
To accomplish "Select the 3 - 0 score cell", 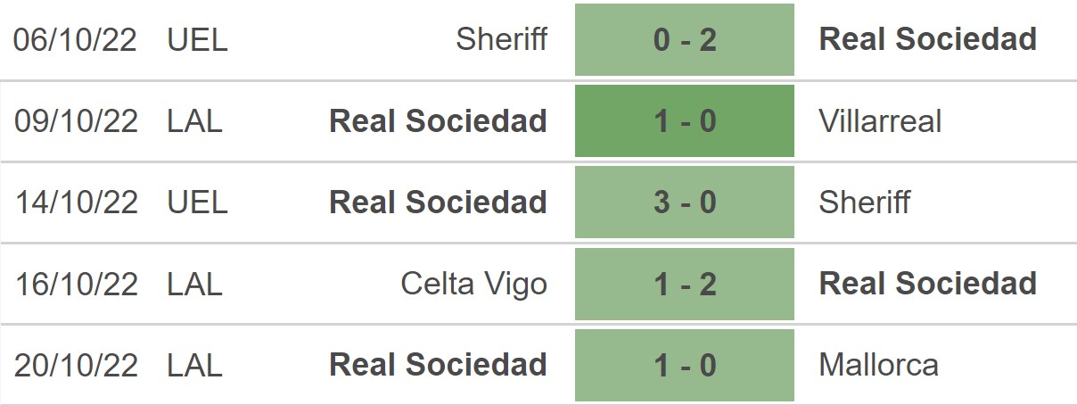I will (684, 202).
